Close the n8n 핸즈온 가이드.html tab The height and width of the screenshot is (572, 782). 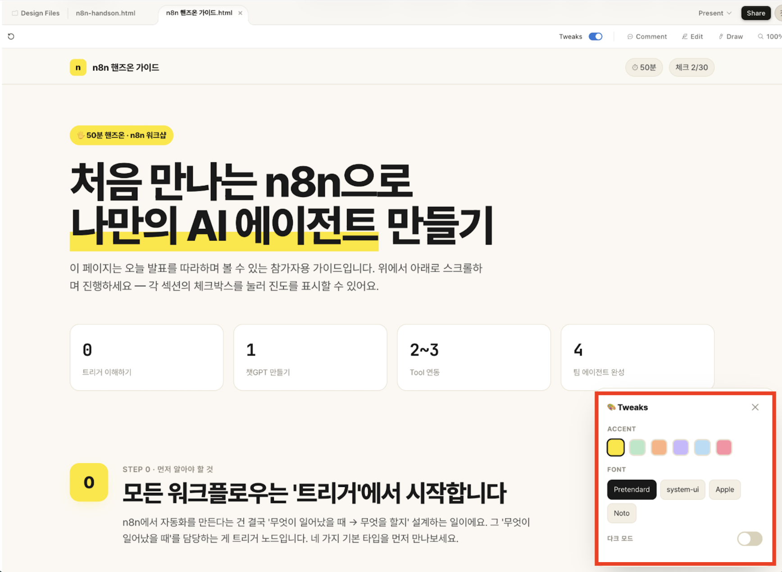241,13
